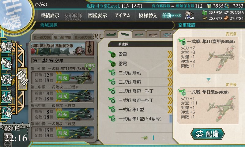Image resolution: width=245 pixels, height=147 pixels.
Task: Open the 任務 quest menu
Action: (x=171, y=15)
